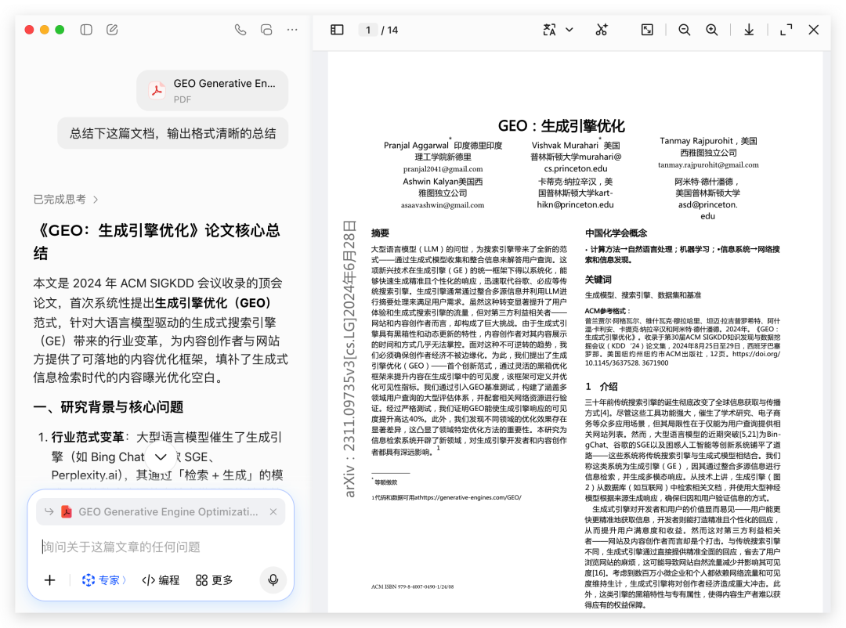
Task: Toggle the chat sidebar panel
Action: tap(86, 29)
